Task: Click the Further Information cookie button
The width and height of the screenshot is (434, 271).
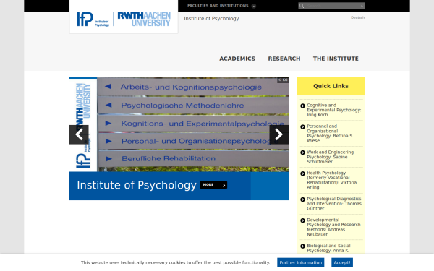Action: [x=301, y=263]
